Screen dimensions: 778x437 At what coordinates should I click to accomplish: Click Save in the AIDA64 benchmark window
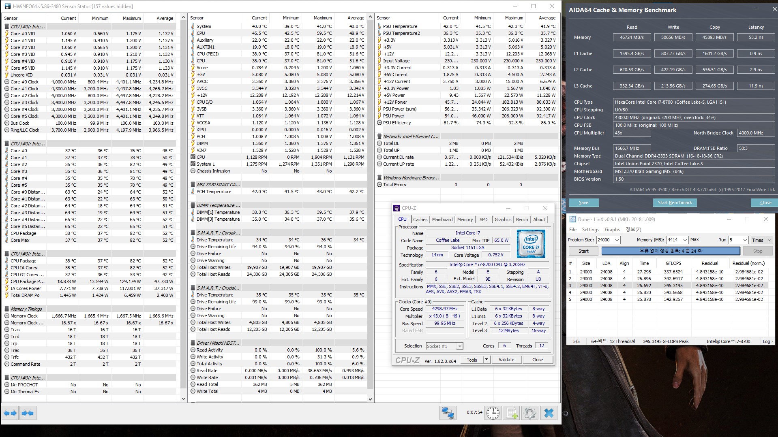pos(583,203)
